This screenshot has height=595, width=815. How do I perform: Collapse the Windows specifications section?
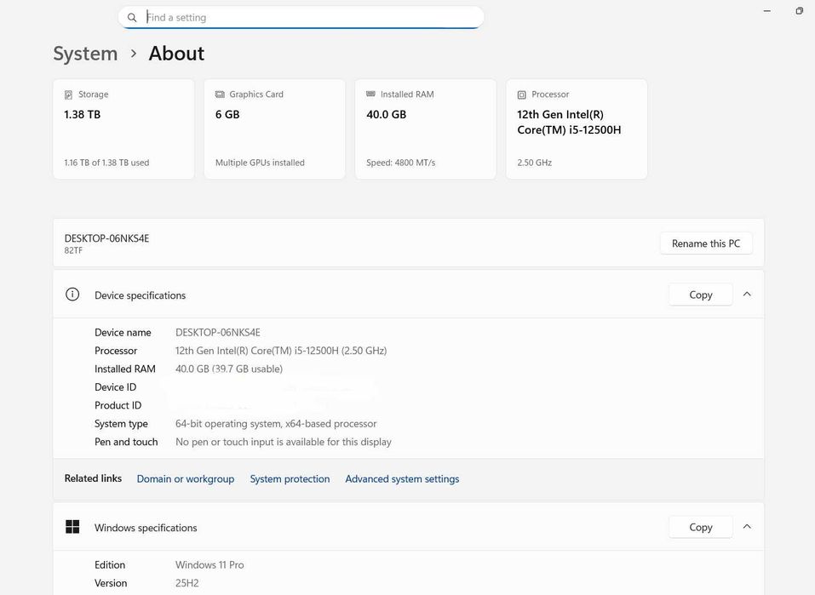[747, 527]
